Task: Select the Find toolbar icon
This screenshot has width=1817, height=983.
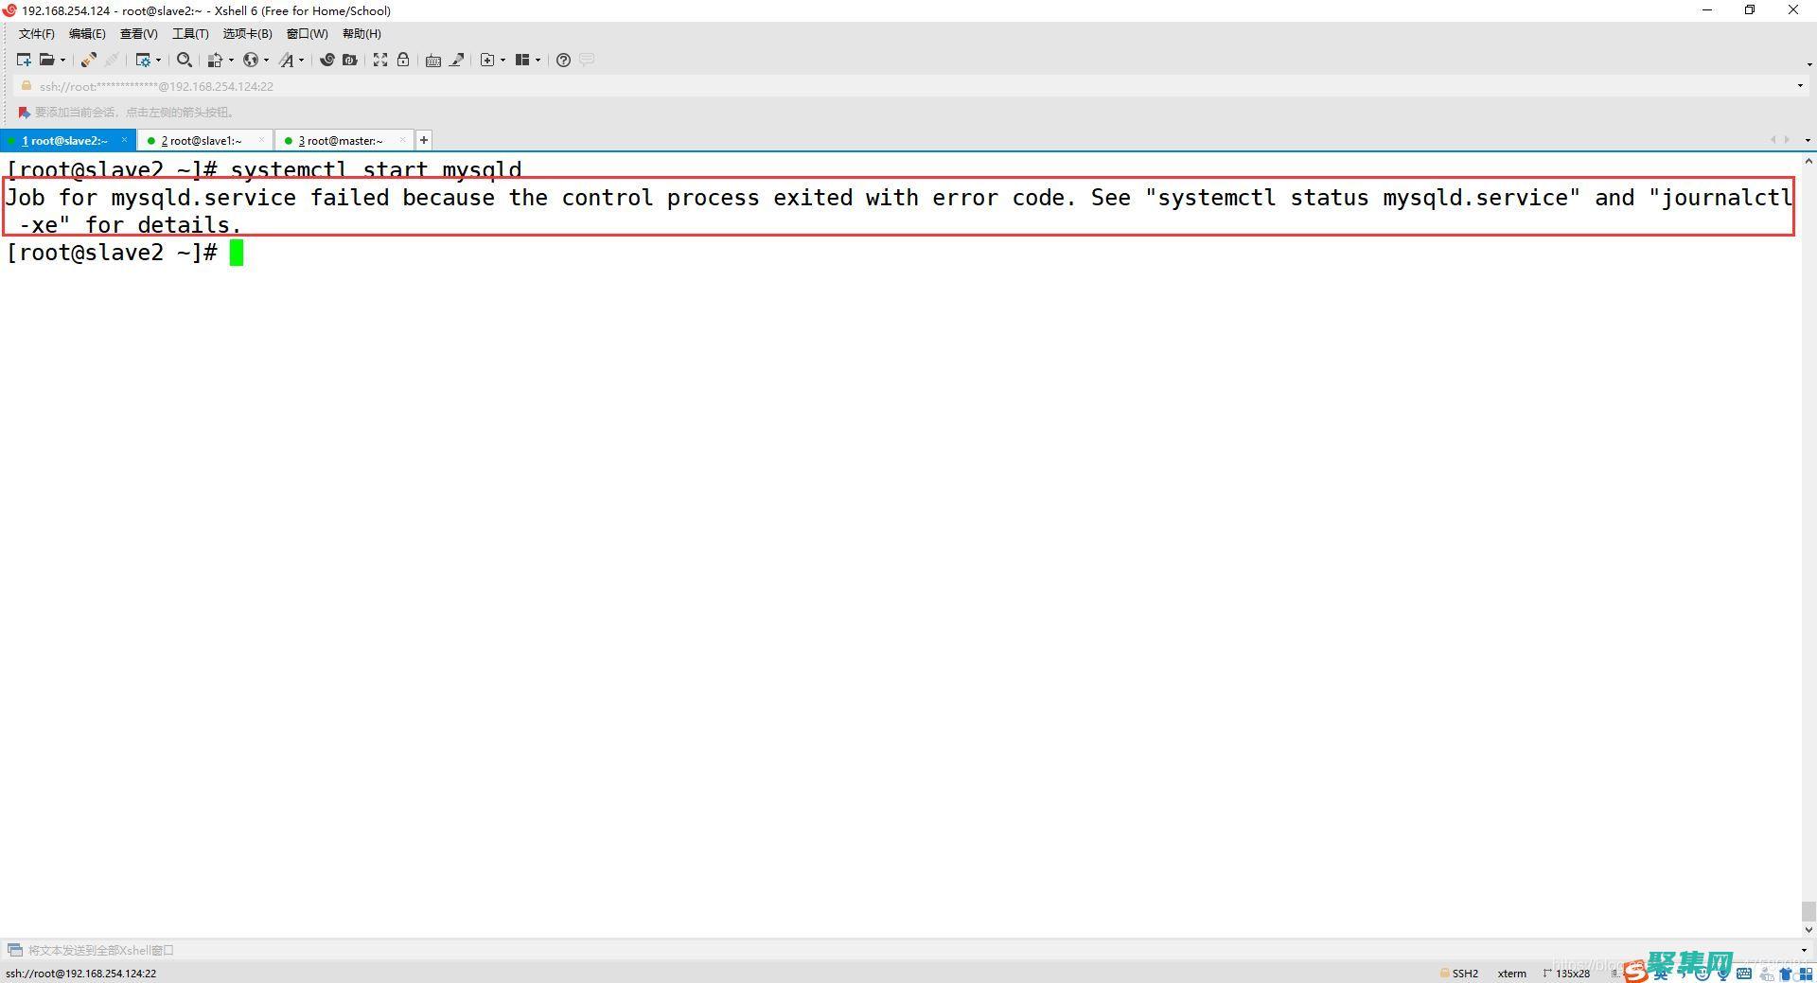Action: point(184,60)
